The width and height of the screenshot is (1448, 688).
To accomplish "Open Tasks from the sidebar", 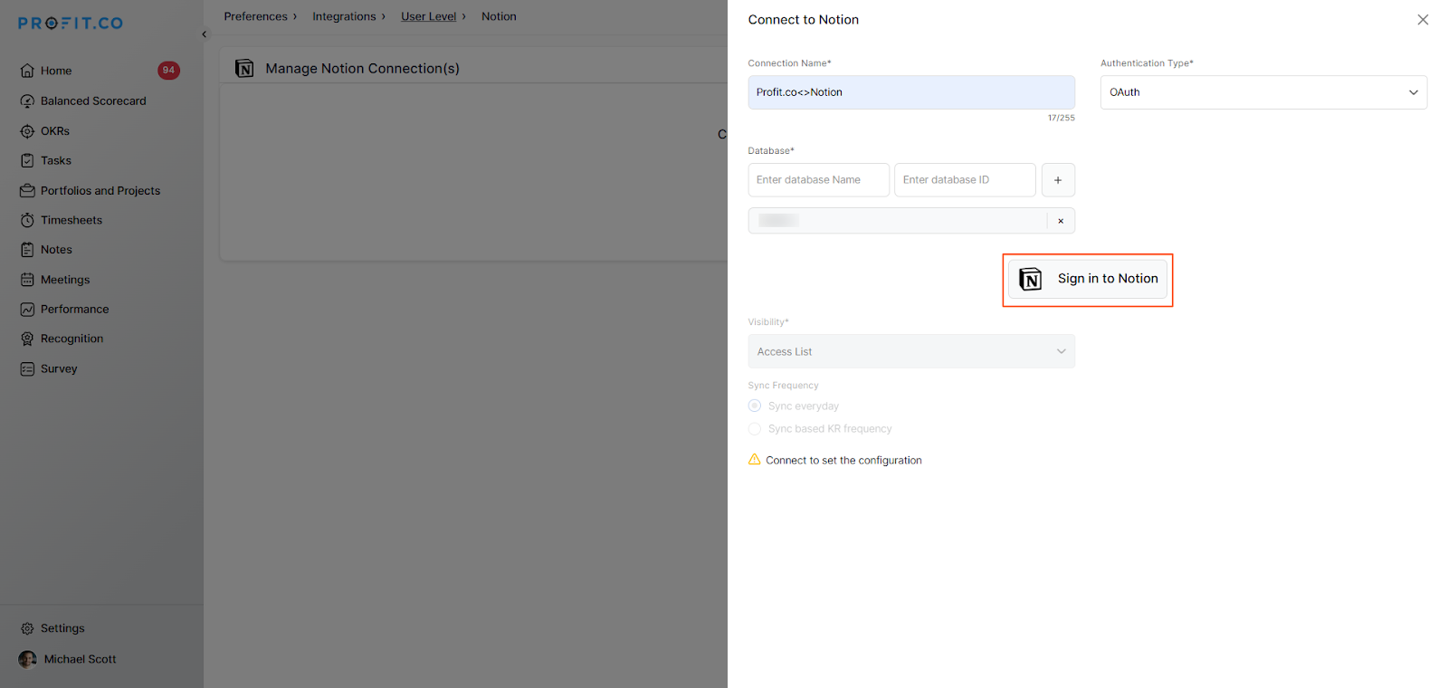I will click(56, 161).
